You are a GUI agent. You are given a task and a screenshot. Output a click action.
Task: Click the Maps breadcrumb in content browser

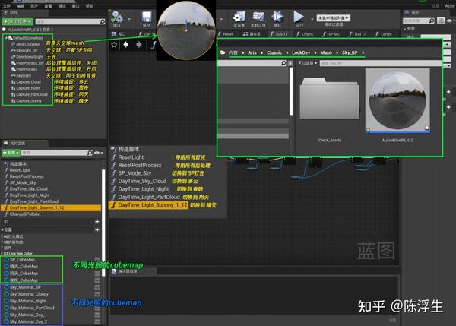(x=326, y=52)
